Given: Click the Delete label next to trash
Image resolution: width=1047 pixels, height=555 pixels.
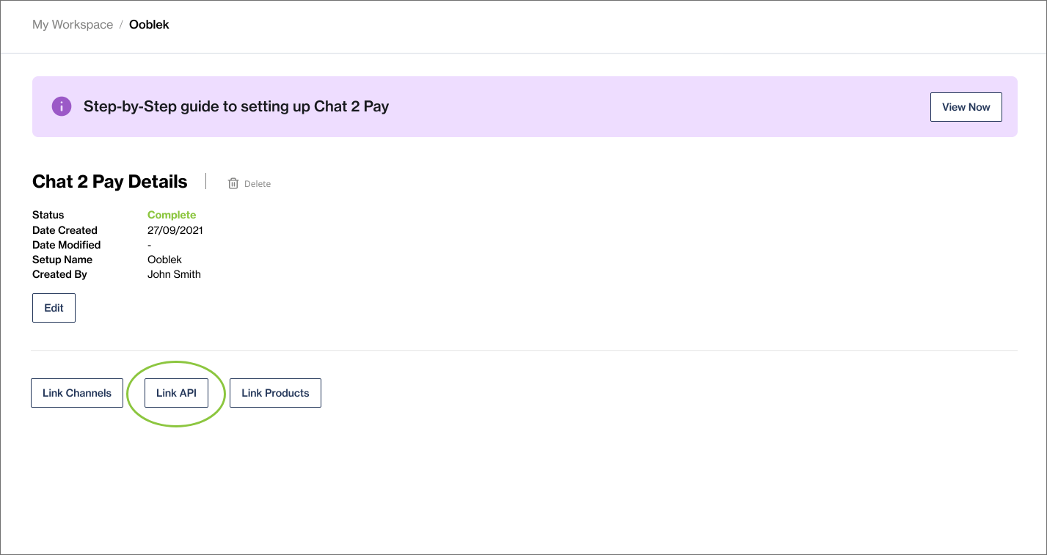Looking at the screenshot, I should [258, 184].
